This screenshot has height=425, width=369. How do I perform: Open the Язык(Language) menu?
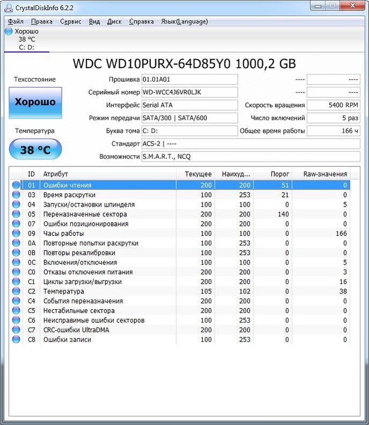coord(185,21)
